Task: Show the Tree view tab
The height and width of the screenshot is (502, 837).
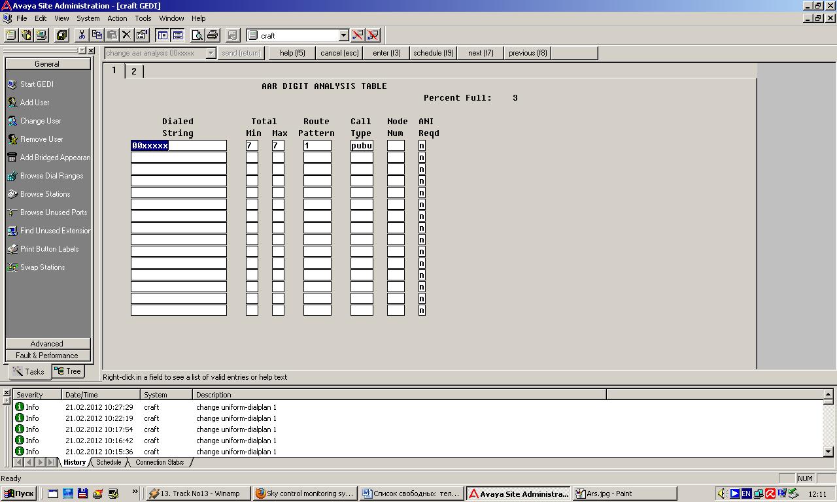Action: [67, 371]
